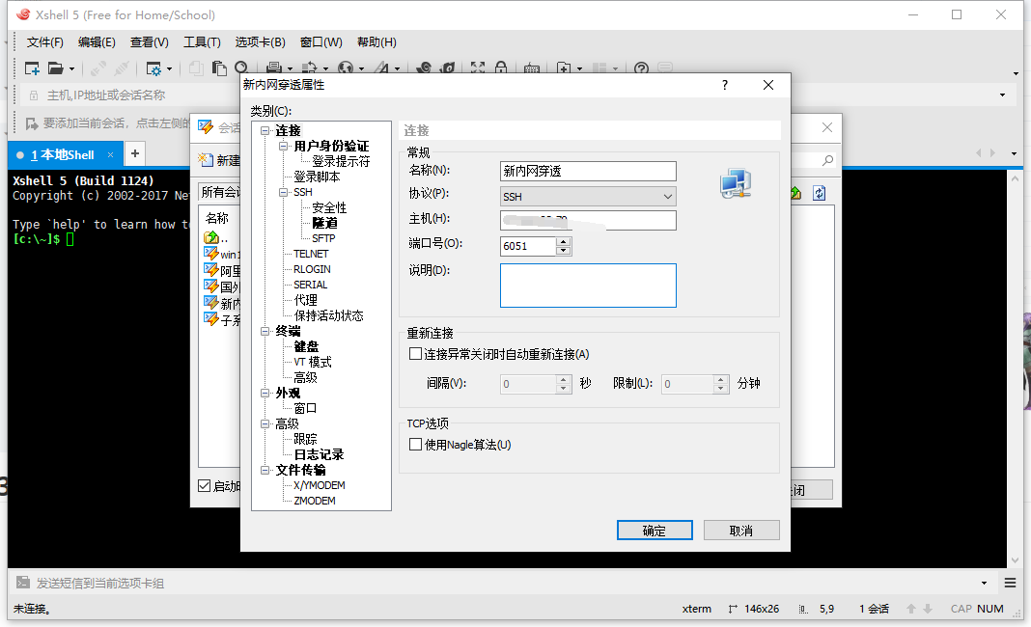
Task: Toggle the Use Nagle algorithm checkbox
Action: tap(416, 445)
